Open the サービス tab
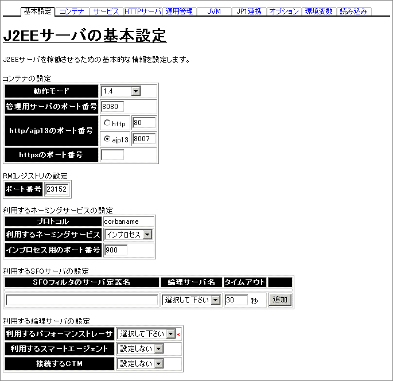The width and height of the screenshot is (393, 381). (x=106, y=11)
